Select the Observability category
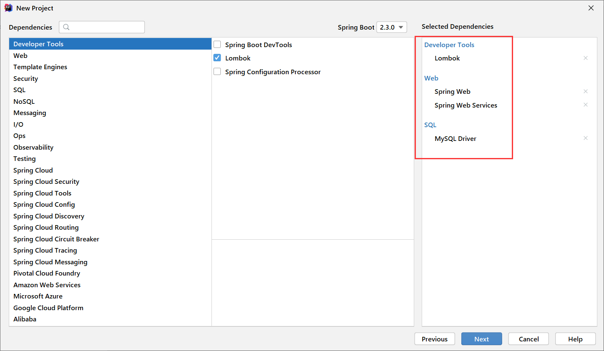The image size is (604, 351). coord(110,147)
